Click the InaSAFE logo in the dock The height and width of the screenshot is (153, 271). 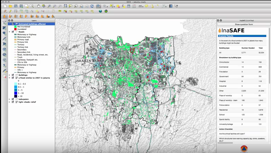click(231, 31)
